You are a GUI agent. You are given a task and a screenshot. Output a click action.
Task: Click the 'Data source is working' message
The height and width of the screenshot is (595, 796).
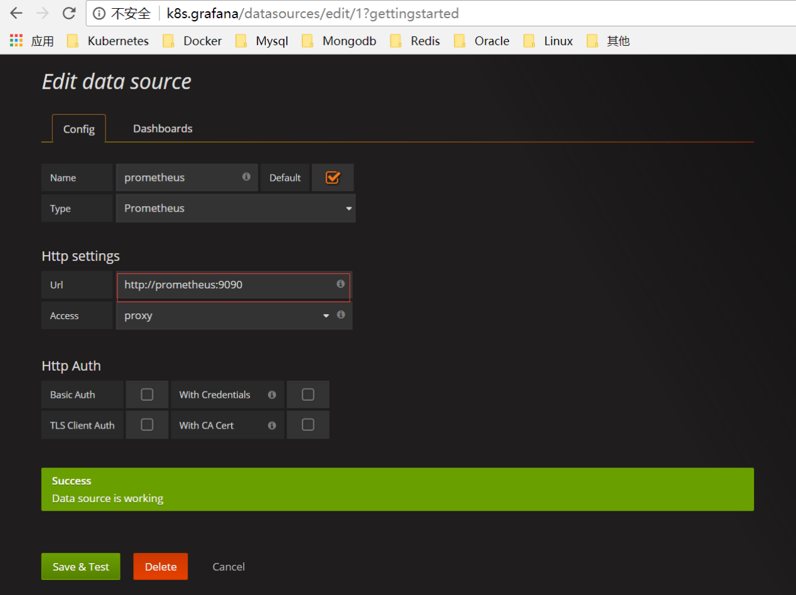point(107,498)
